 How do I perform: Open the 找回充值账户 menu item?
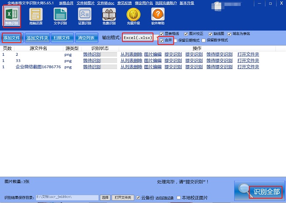(x=166, y=3)
